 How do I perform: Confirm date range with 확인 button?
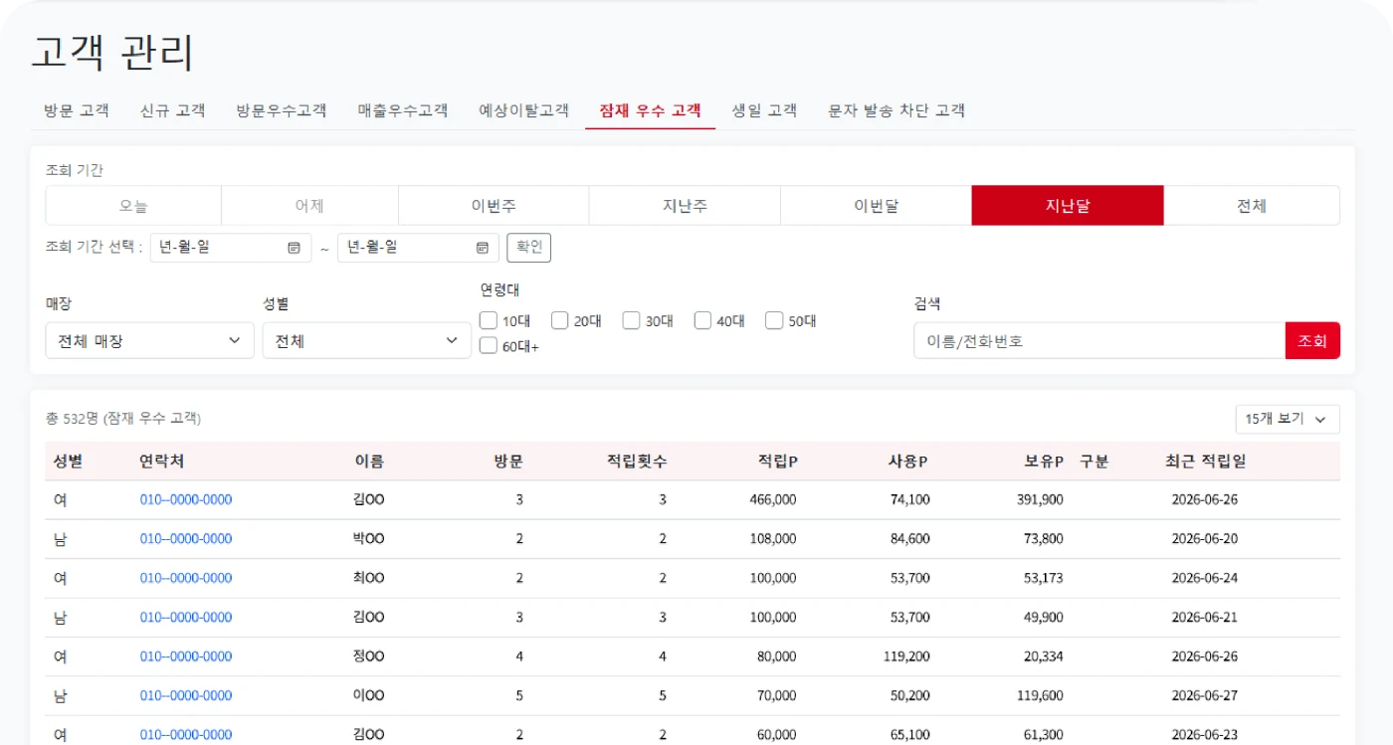[x=528, y=248]
